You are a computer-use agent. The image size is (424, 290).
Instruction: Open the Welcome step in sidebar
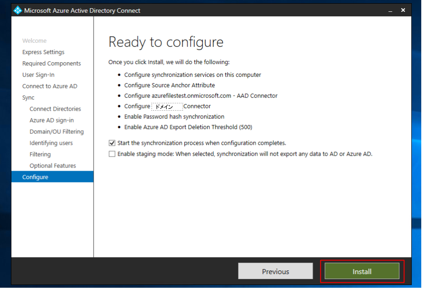[34, 41]
